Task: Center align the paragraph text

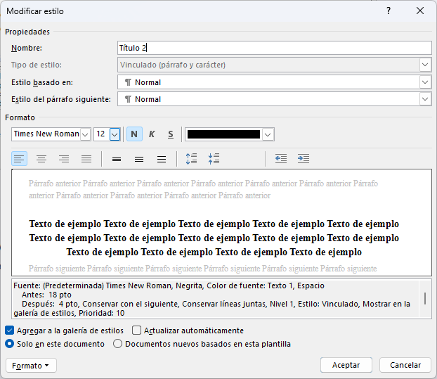Action: (41, 159)
